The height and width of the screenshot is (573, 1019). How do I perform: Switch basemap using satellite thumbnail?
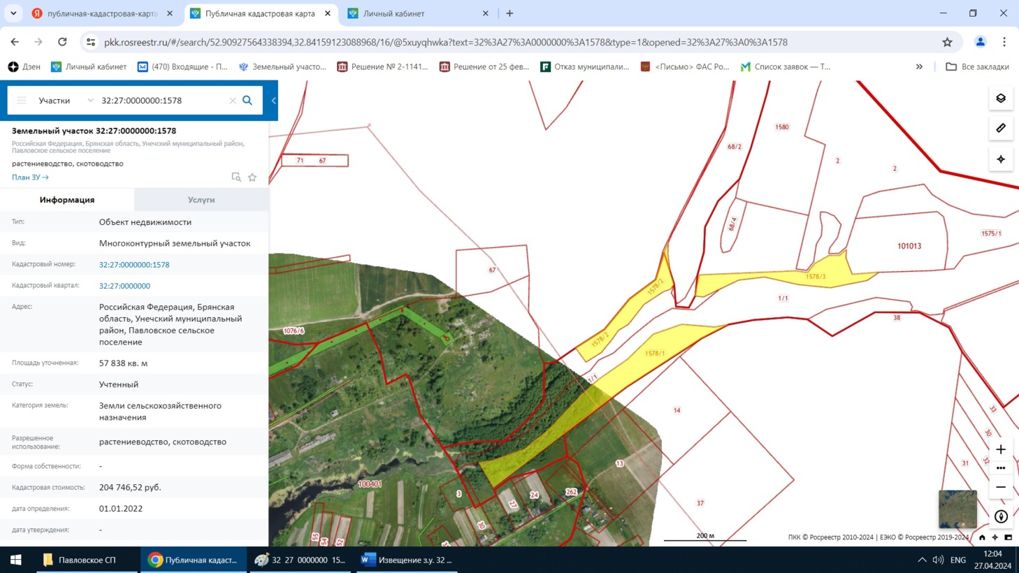tap(957, 509)
